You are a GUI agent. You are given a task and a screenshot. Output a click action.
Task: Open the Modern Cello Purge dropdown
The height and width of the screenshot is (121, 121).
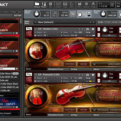90,32
